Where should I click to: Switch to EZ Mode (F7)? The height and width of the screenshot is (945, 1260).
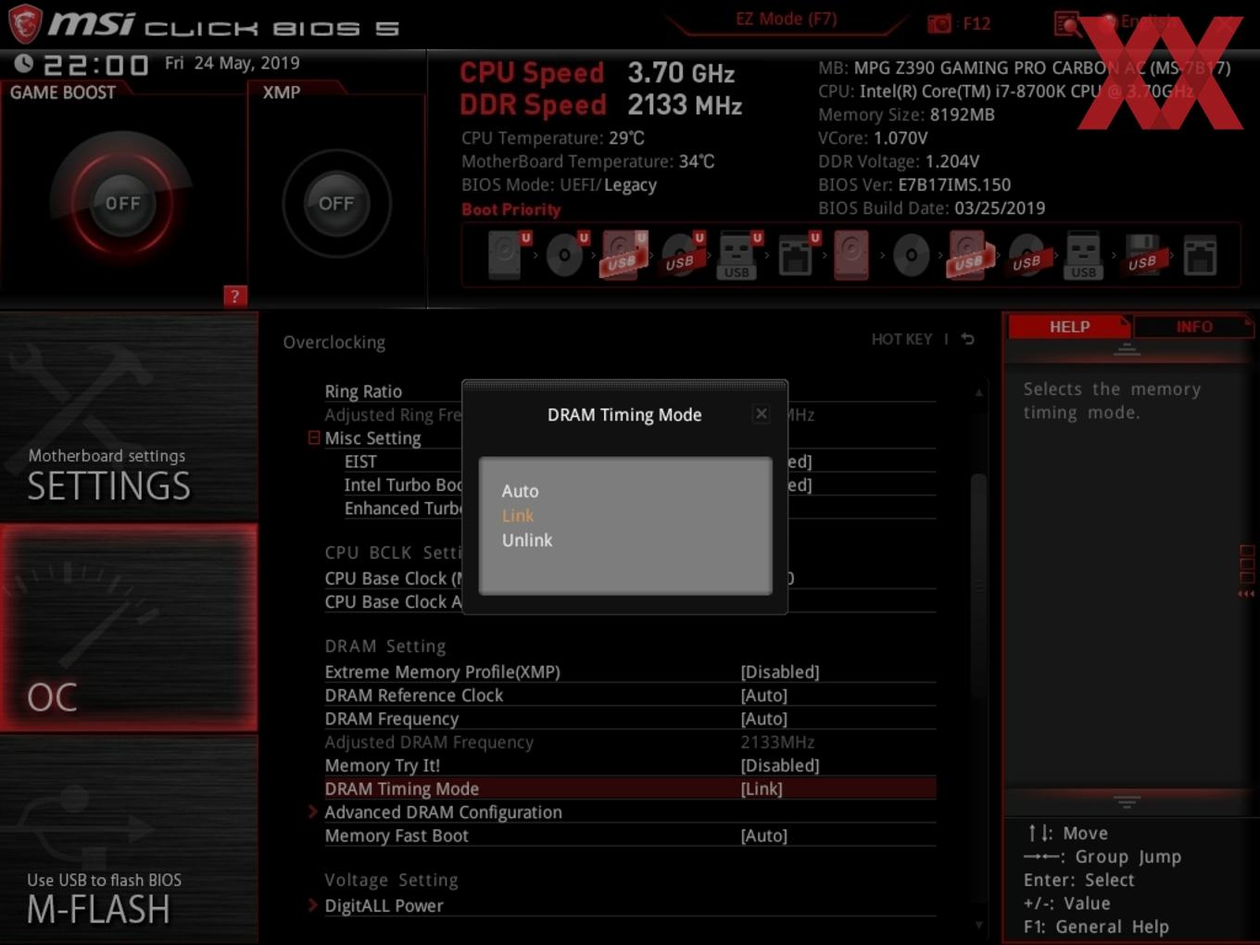(786, 19)
